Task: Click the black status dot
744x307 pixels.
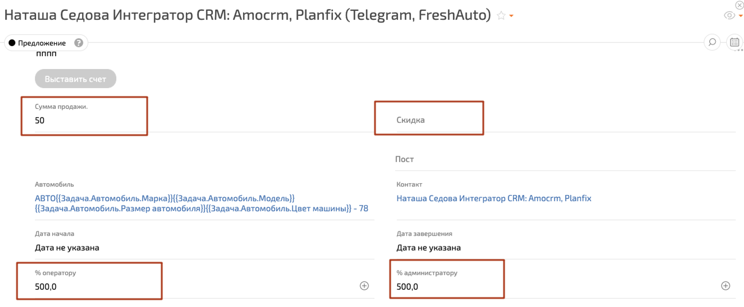Action: [x=12, y=43]
